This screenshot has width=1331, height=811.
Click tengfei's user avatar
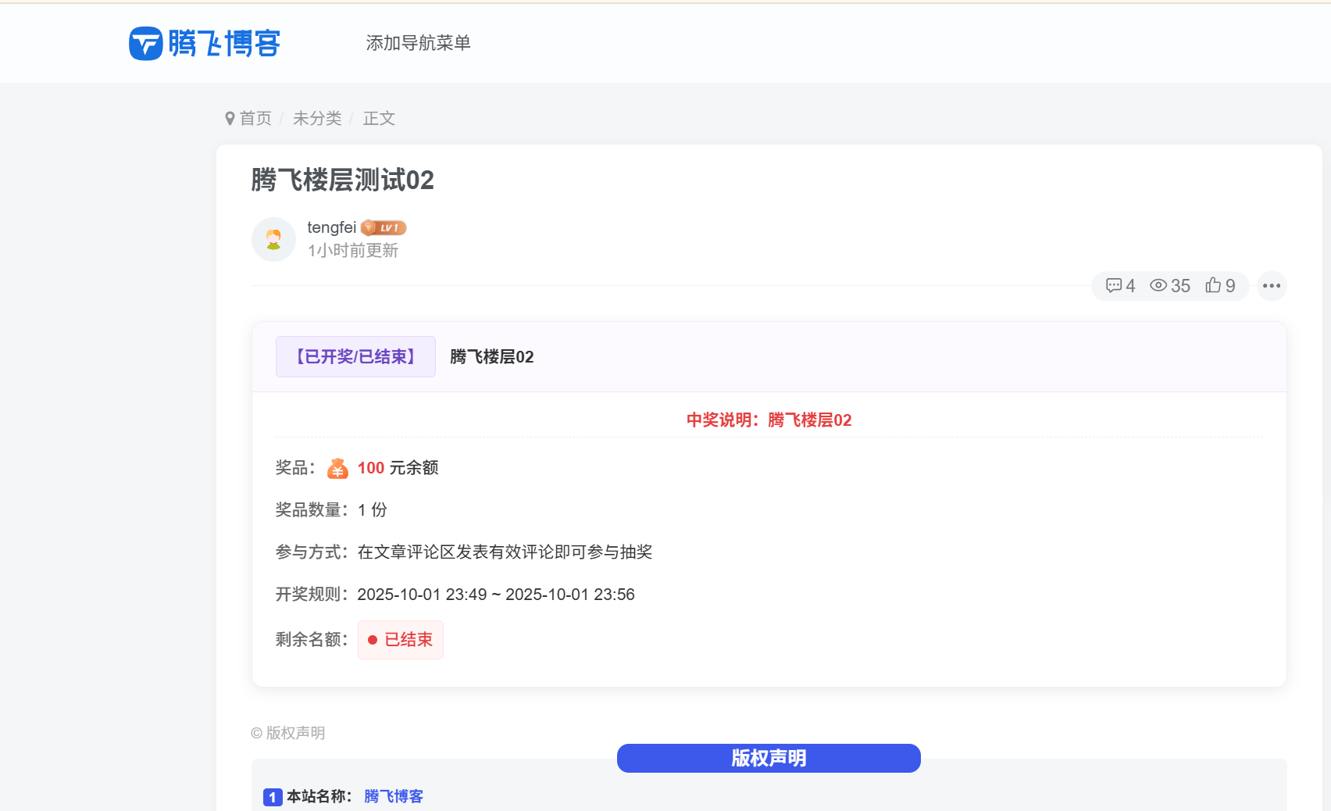click(273, 239)
